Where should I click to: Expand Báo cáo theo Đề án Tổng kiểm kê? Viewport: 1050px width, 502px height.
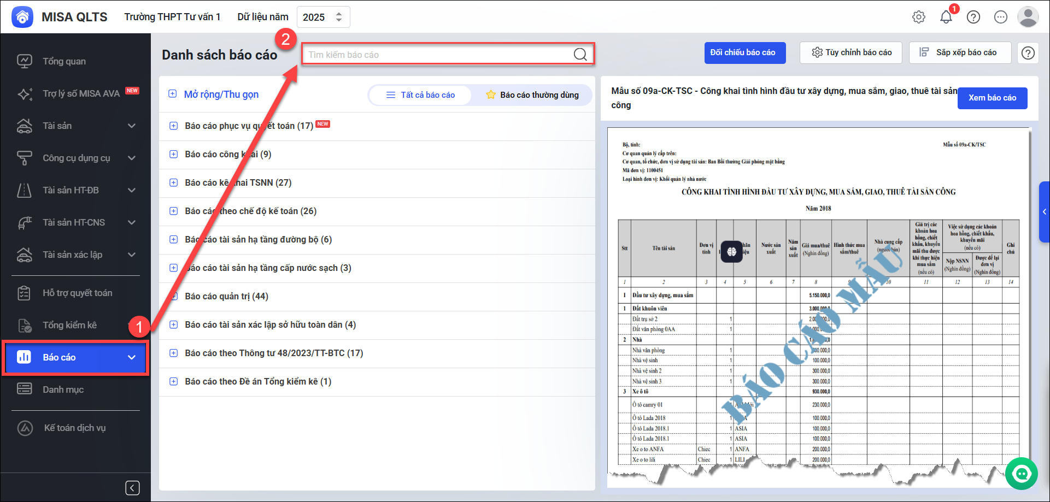pyautogui.click(x=173, y=381)
